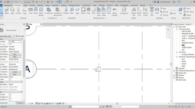Screen dimensions: 195x109
Task: Open the Architecture ribbon tab
Action: pos(8,5)
